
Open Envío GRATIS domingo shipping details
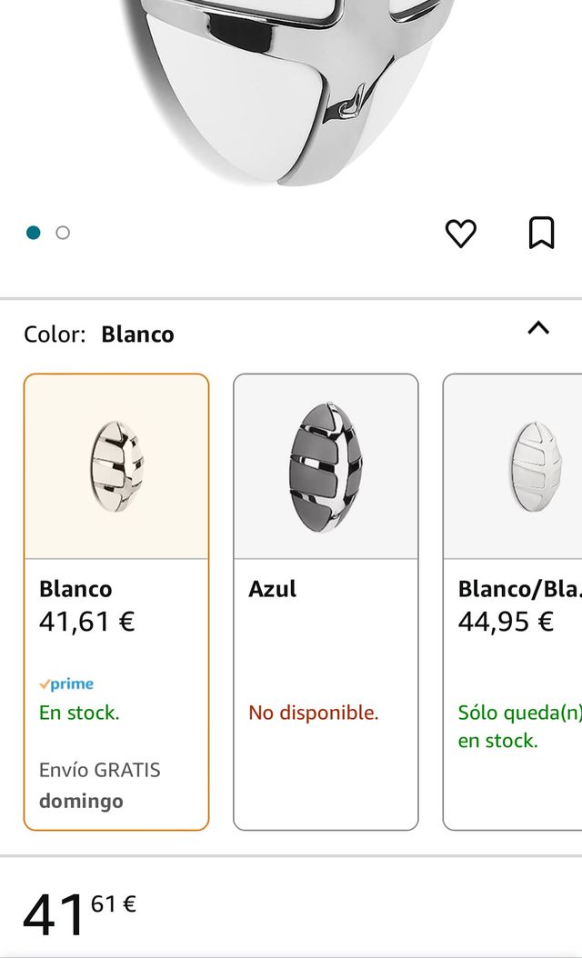[100, 783]
